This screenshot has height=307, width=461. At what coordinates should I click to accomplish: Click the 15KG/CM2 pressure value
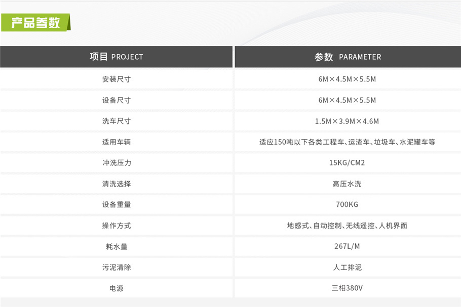347,163
